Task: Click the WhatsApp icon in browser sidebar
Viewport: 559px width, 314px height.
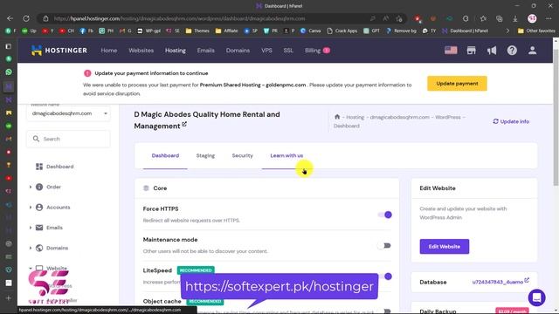Action: click(x=9, y=72)
